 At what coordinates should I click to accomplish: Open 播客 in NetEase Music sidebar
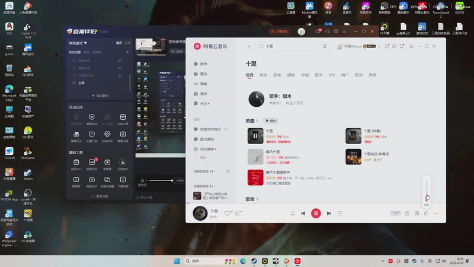[x=203, y=84]
